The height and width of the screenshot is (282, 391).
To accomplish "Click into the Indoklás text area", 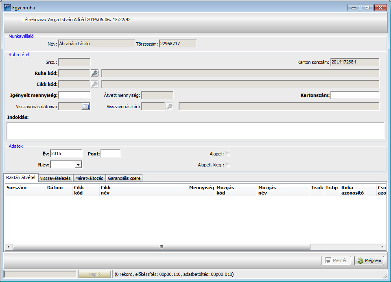I will 195,131.
